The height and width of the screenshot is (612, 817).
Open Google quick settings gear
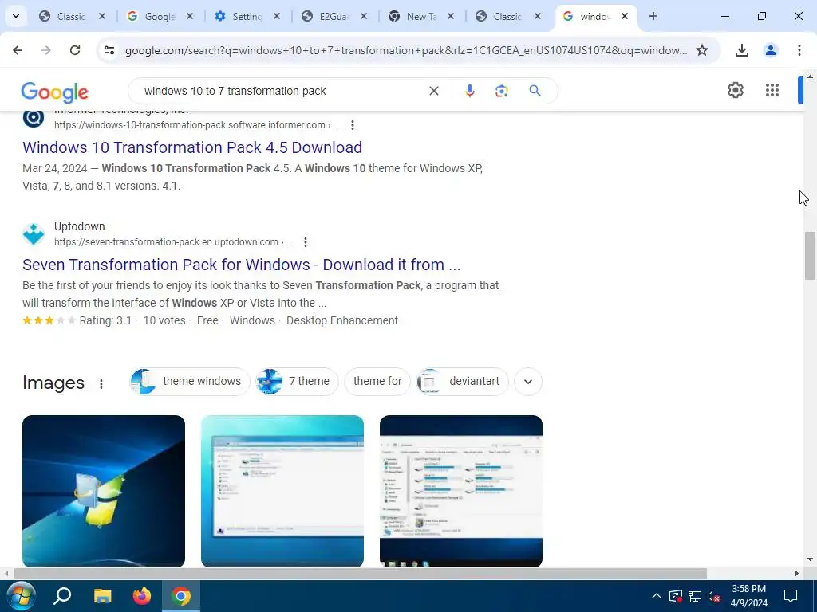(x=735, y=90)
